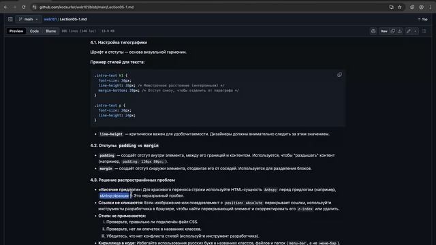
Task: Toggle the file tree side panel
Action: [10, 19]
